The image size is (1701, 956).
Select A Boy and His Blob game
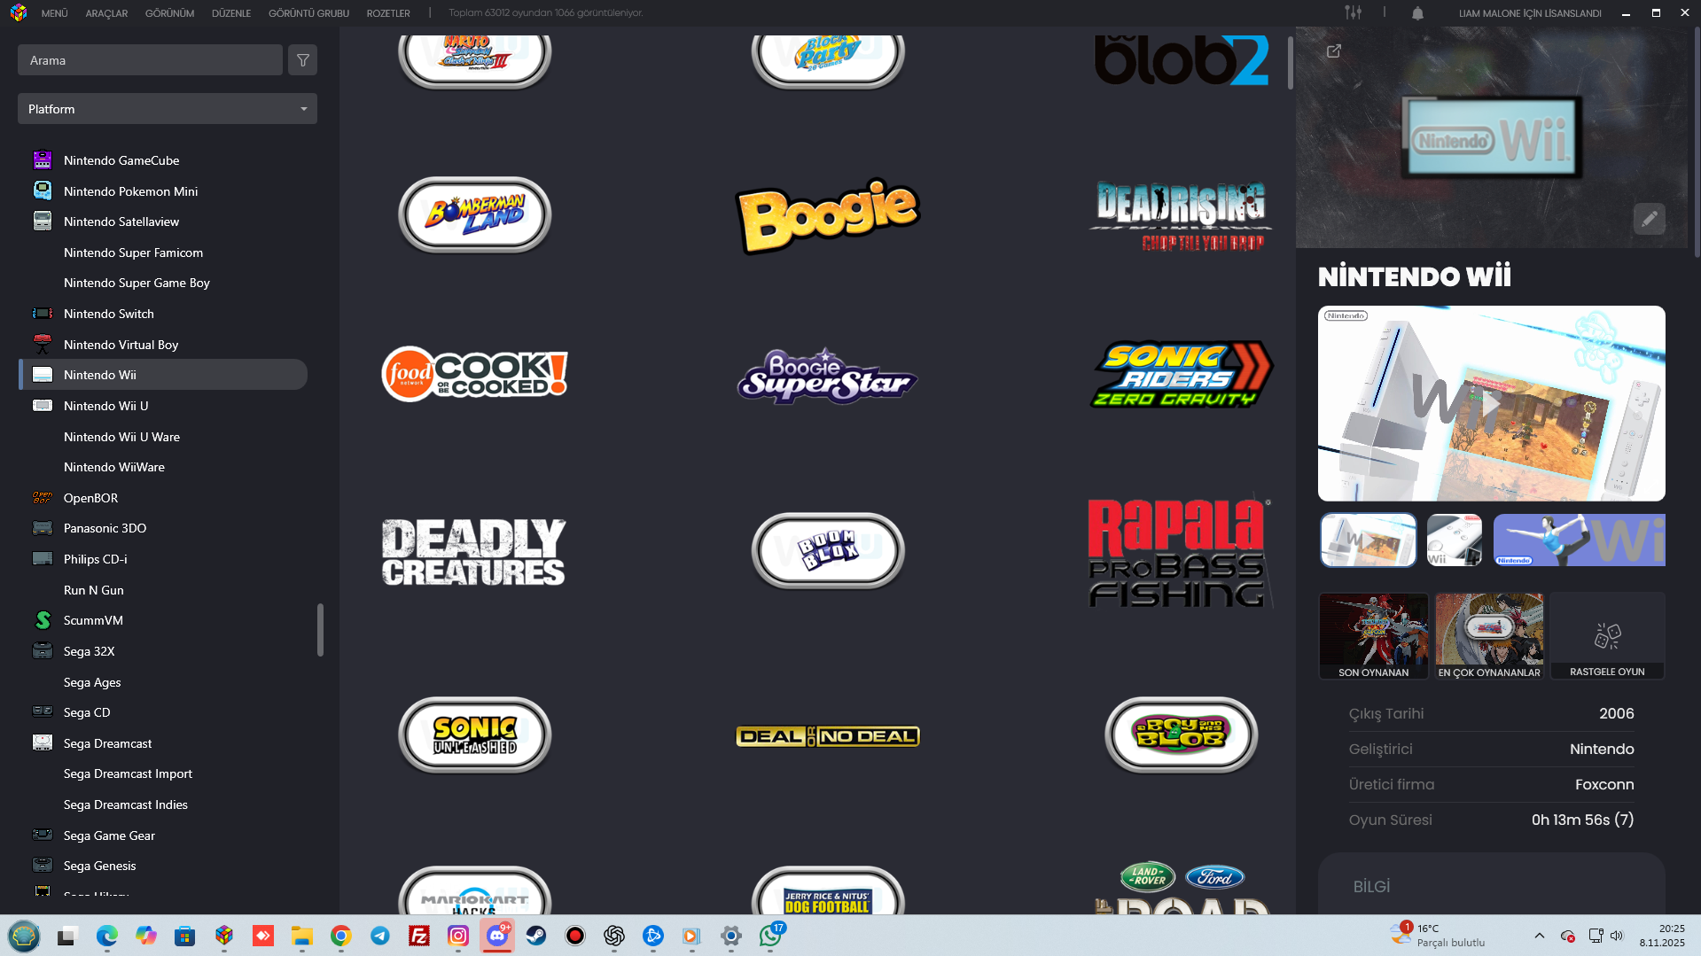1181,735
